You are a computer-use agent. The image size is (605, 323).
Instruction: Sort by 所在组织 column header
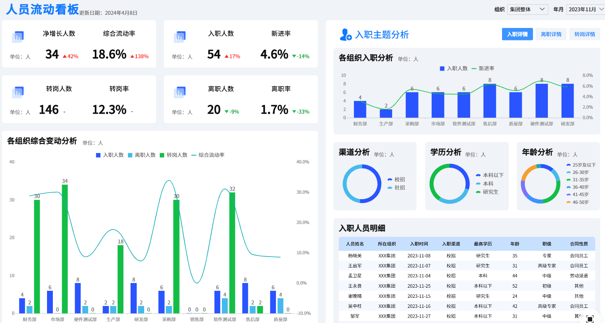pos(387,244)
